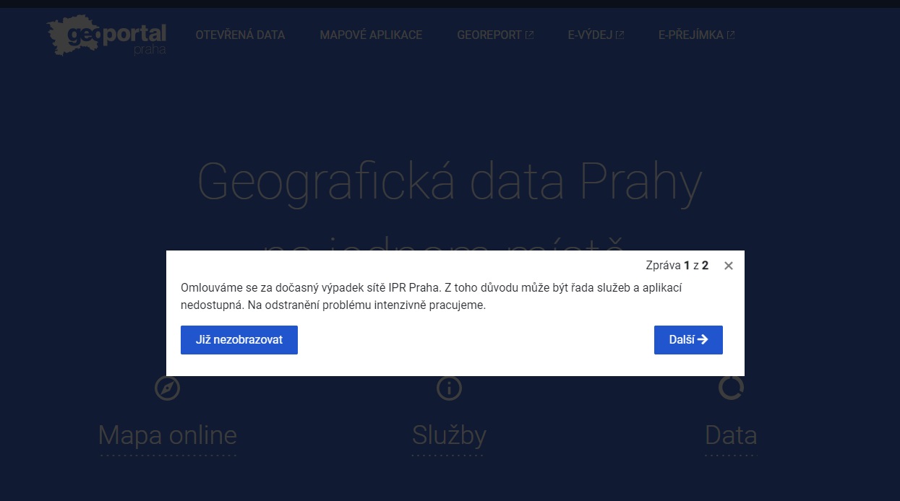Open the MAPOVÉ APLIKACE menu
The width and height of the screenshot is (900, 501).
(371, 35)
